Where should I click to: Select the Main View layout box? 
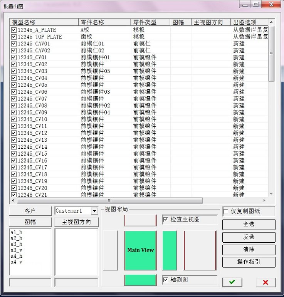(x=140, y=250)
